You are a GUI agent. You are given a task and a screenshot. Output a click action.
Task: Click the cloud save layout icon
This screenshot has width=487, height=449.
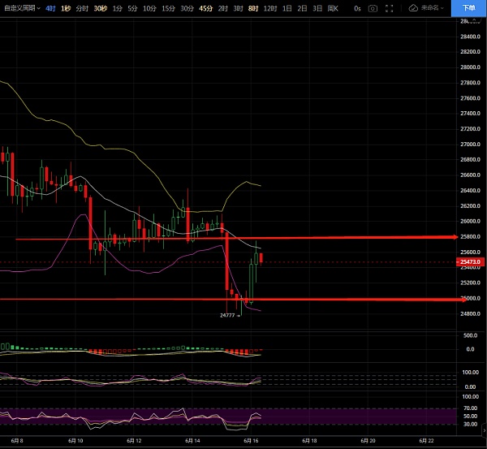(412, 8)
